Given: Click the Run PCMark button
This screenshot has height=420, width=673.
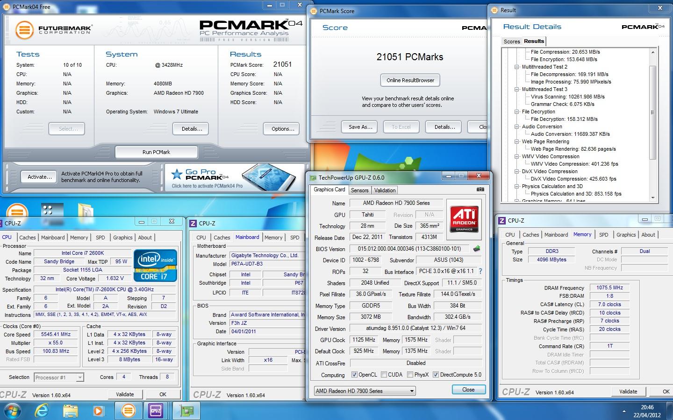Looking at the screenshot, I should click(156, 152).
